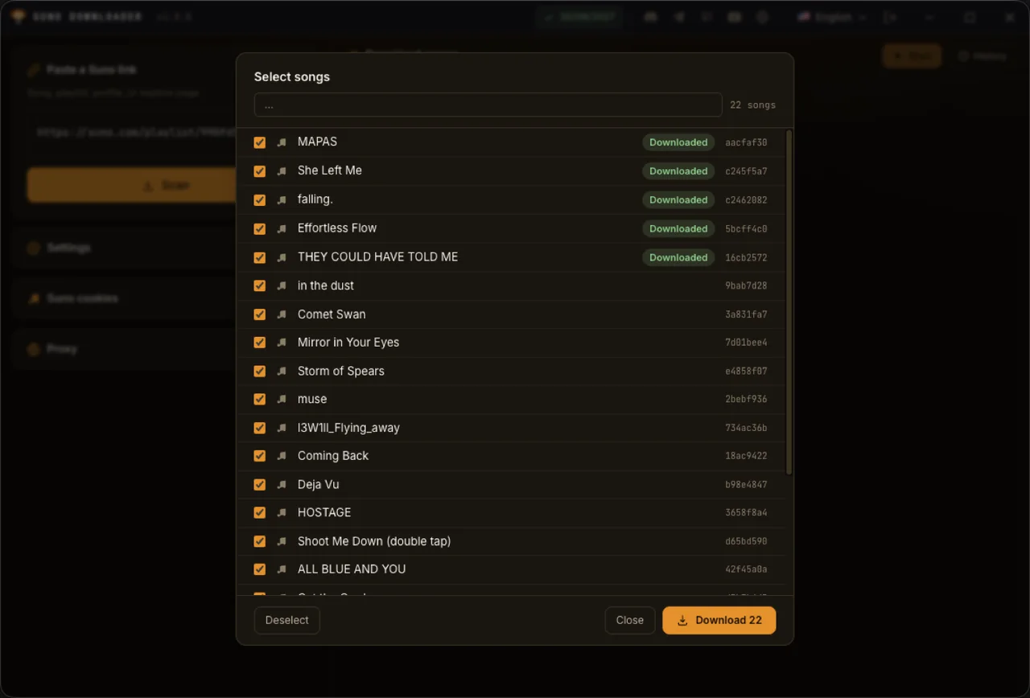Image resolution: width=1030 pixels, height=698 pixels.
Task: Start downloading with the Download 22 button
Action: [x=719, y=620]
